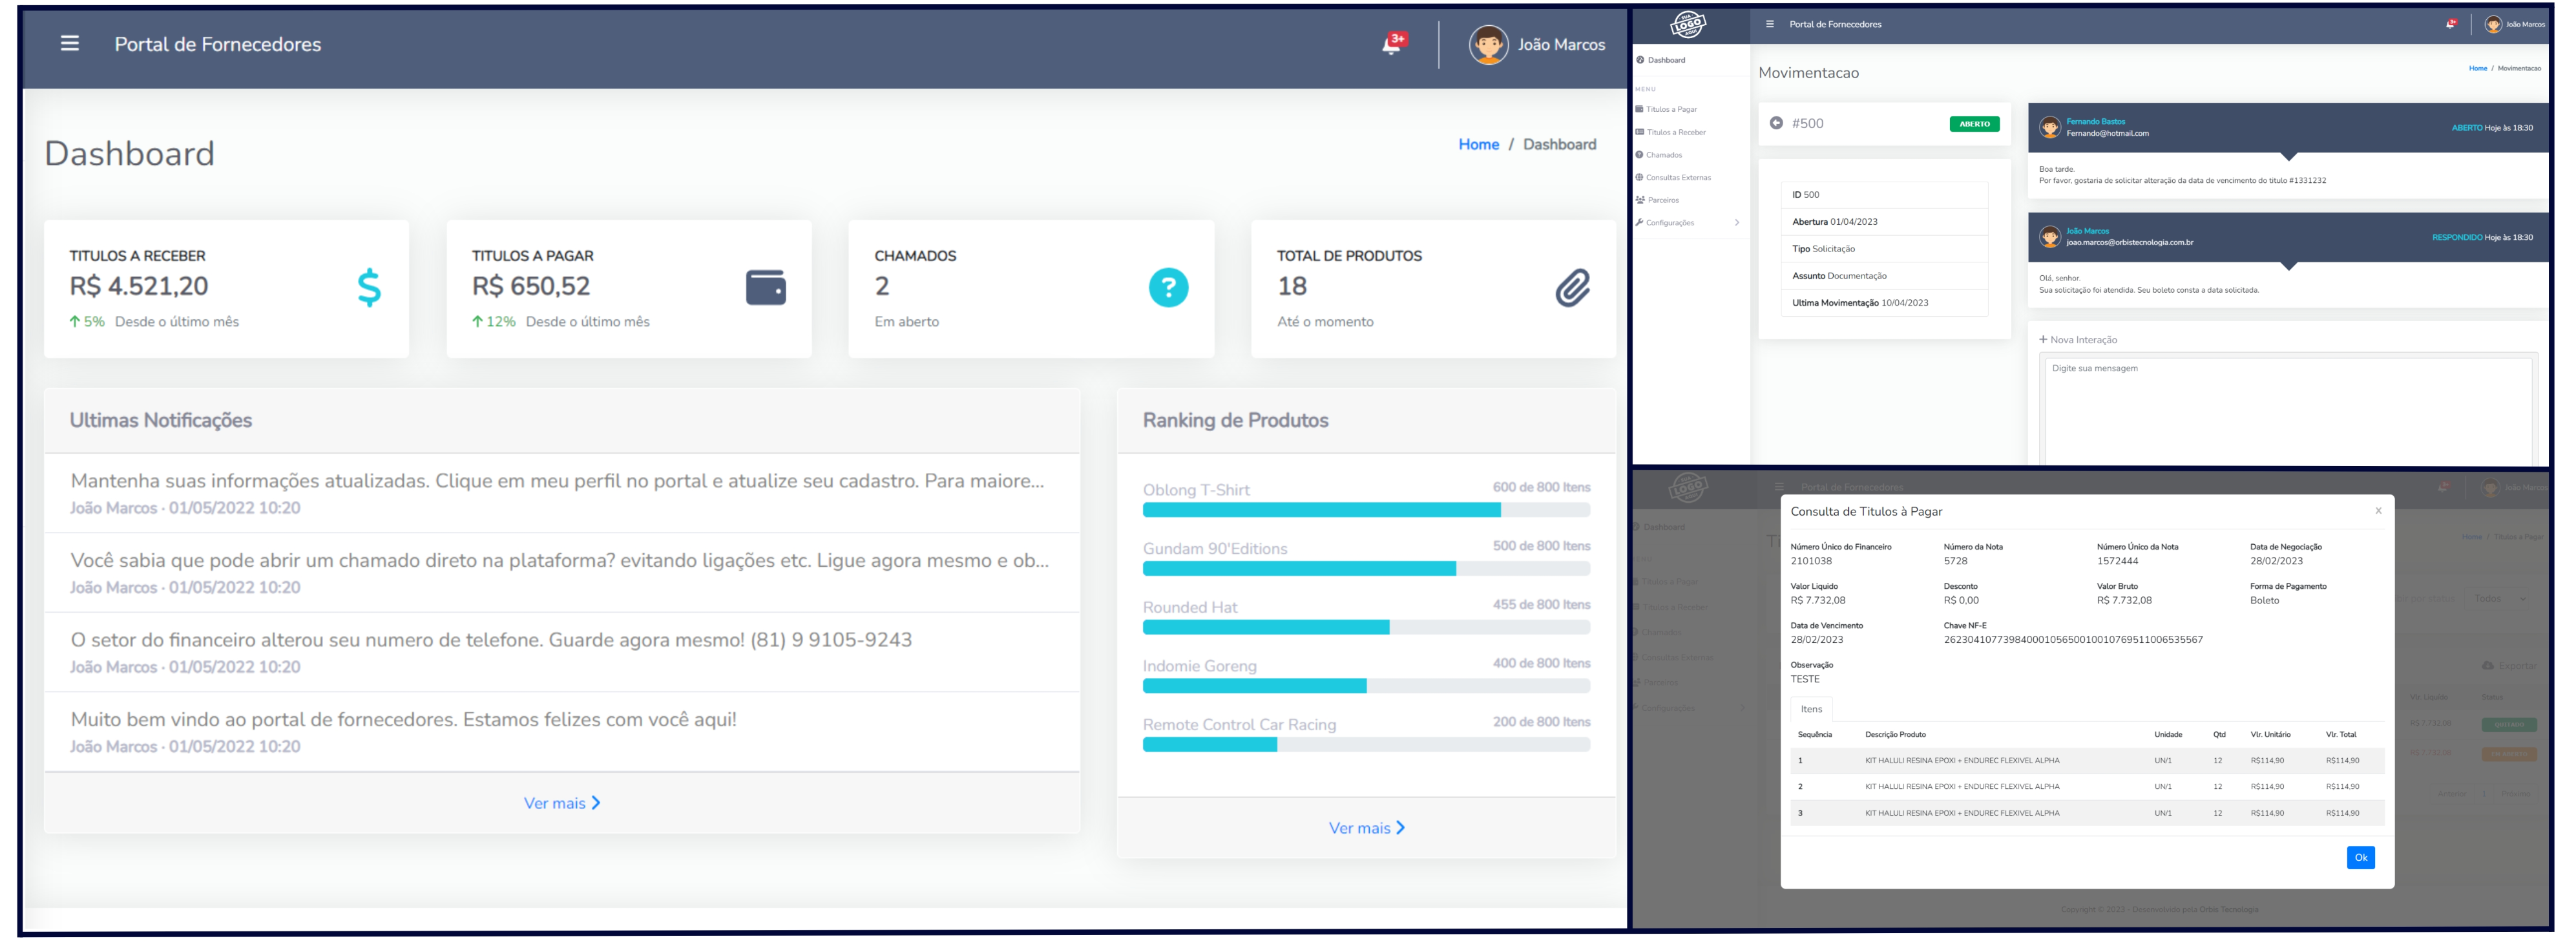Close Consulta de Titulos à Pagar dialog with X
The image size is (2576, 950).
pos(2378,510)
